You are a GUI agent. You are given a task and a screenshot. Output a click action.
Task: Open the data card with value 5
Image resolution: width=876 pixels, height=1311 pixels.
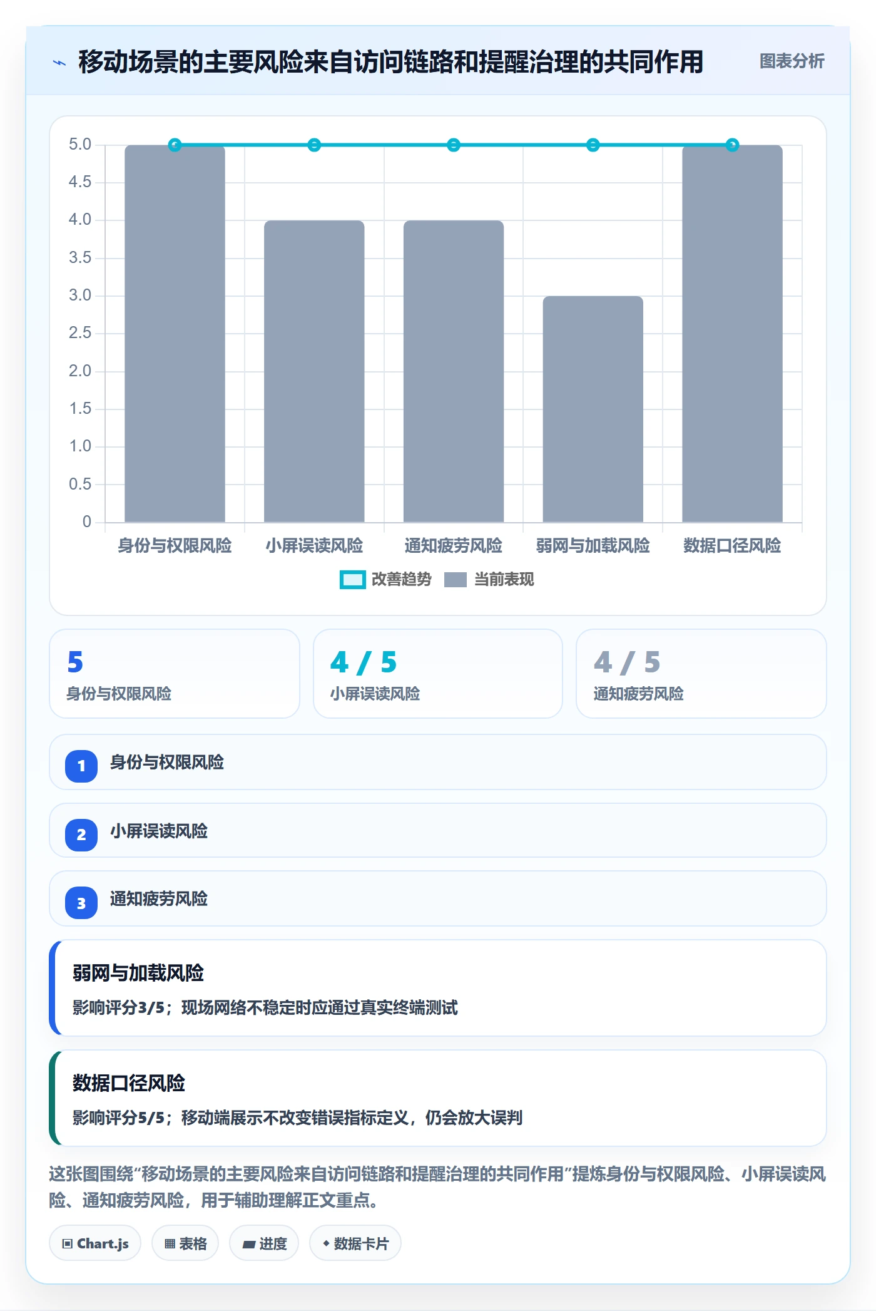coord(175,674)
